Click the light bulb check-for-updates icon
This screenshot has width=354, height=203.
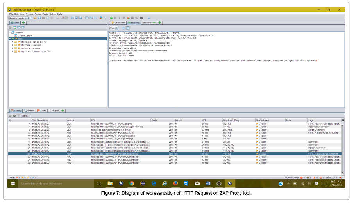click(x=105, y=18)
